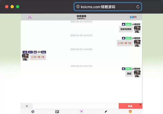
Task: Reload page with browser refresh icon
Action: 138,7
